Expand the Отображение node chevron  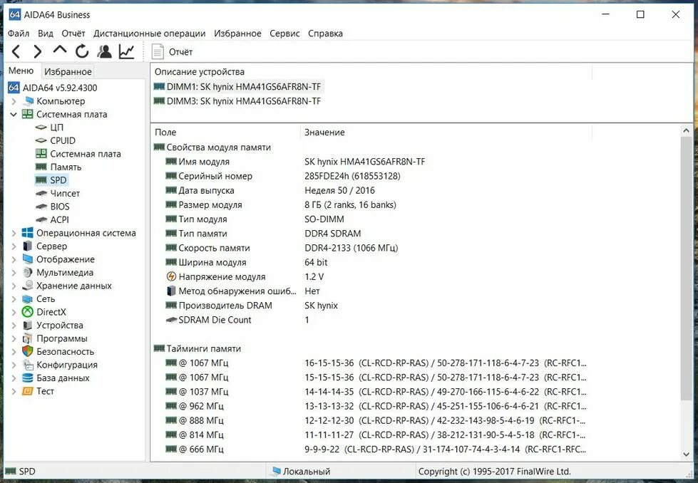[x=14, y=259]
